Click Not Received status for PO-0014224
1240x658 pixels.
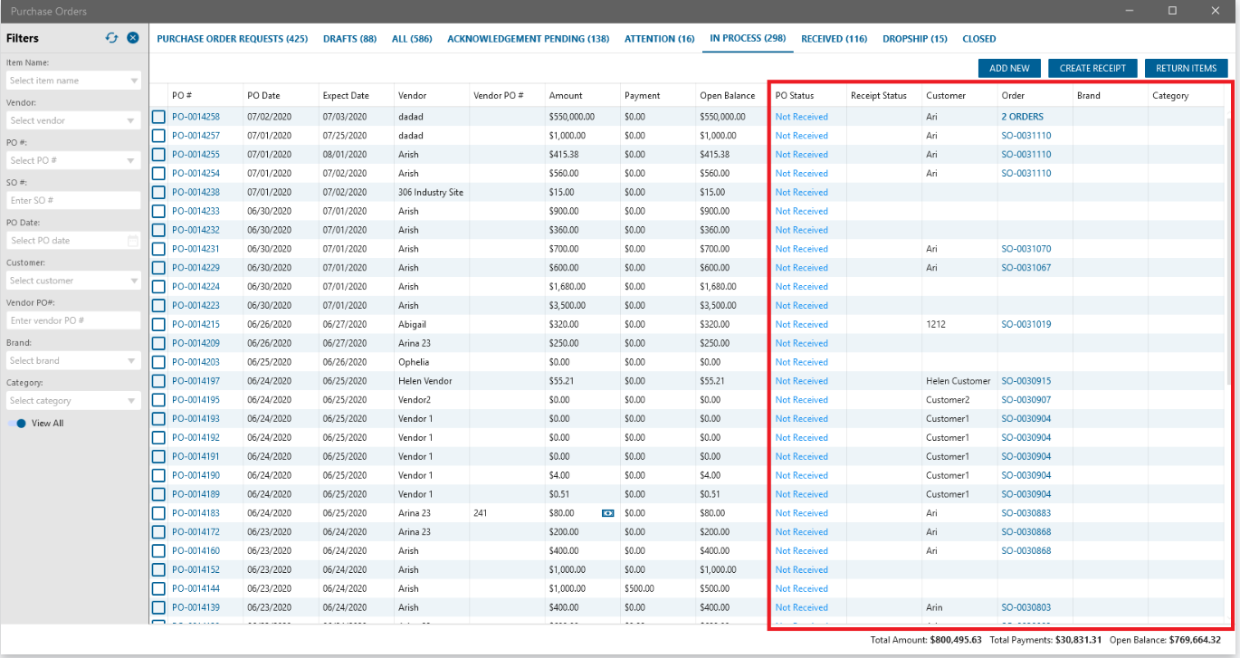(802, 287)
